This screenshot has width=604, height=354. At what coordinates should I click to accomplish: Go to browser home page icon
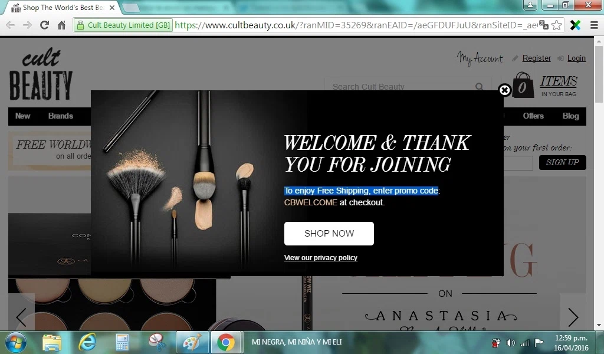click(61, 25)
